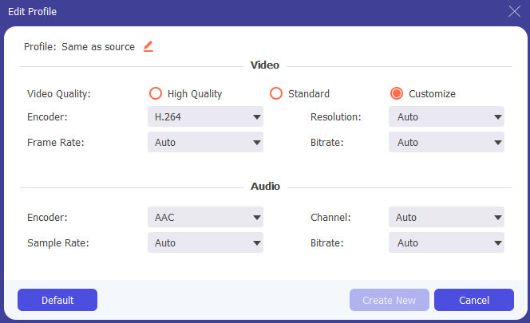Choose Standard video quality option
This screenshot has height=323, width=530.
[276, 93]
